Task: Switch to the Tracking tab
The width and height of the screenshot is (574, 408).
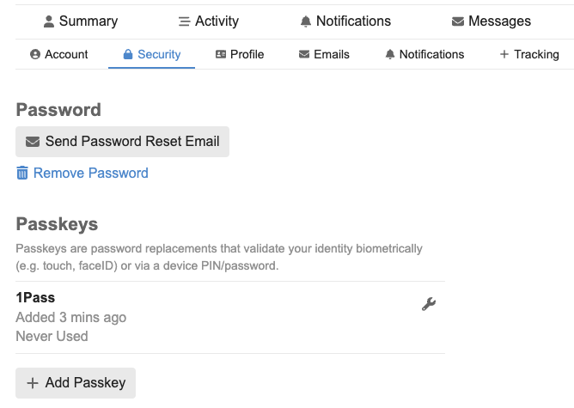Action: (529, 54)
